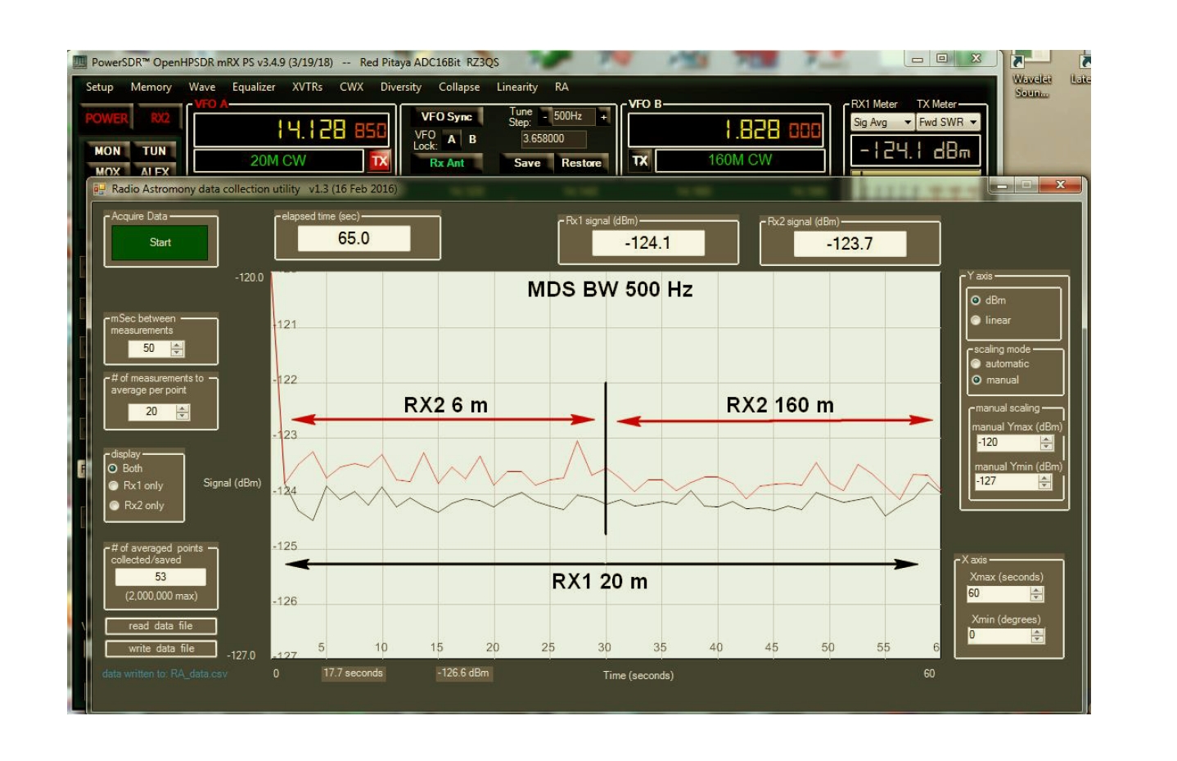Toggle the MON button
This screenshot has width=1177, height=761.
pyautogui.click(x=107, y=151)
